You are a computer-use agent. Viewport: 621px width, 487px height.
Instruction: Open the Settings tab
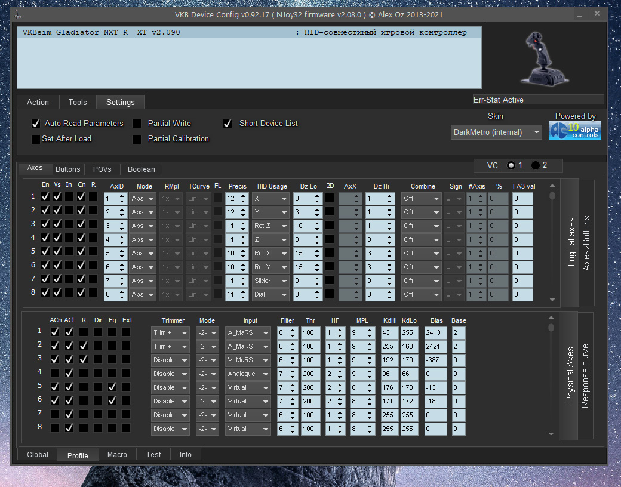pyautogui.click(x=121, y=102)
